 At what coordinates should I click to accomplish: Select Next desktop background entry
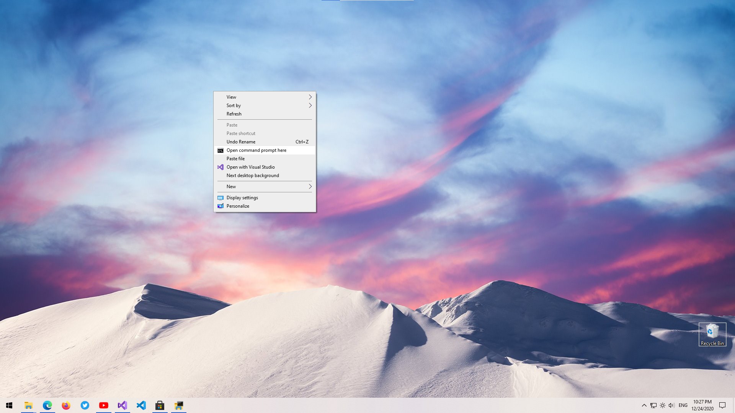click(x=265, y=176)
